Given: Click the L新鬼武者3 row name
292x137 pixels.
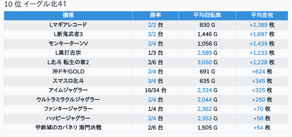Looking at the screenshot, I should pyautogui.click(x=68, y=34).
